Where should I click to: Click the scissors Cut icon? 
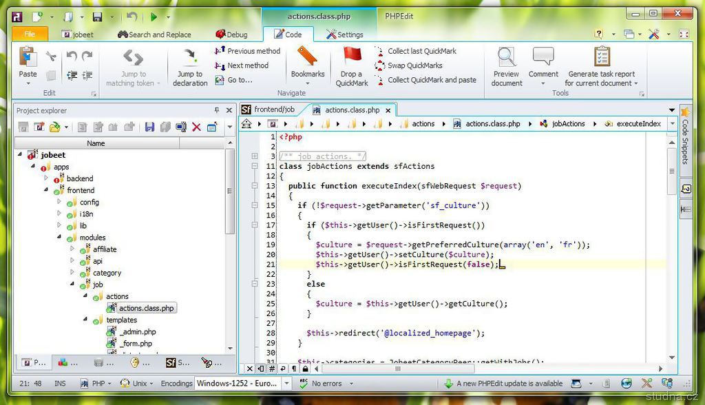pos(51,56)
